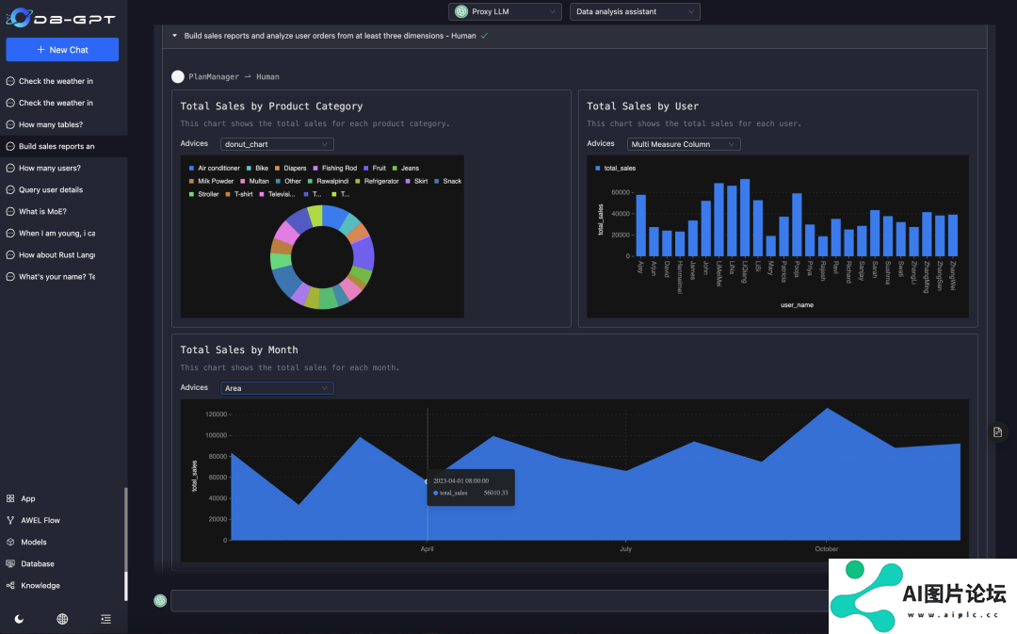Click the Proxy LLM model icon
Screen dimensions: 1017x634
[x=461, y=11]
